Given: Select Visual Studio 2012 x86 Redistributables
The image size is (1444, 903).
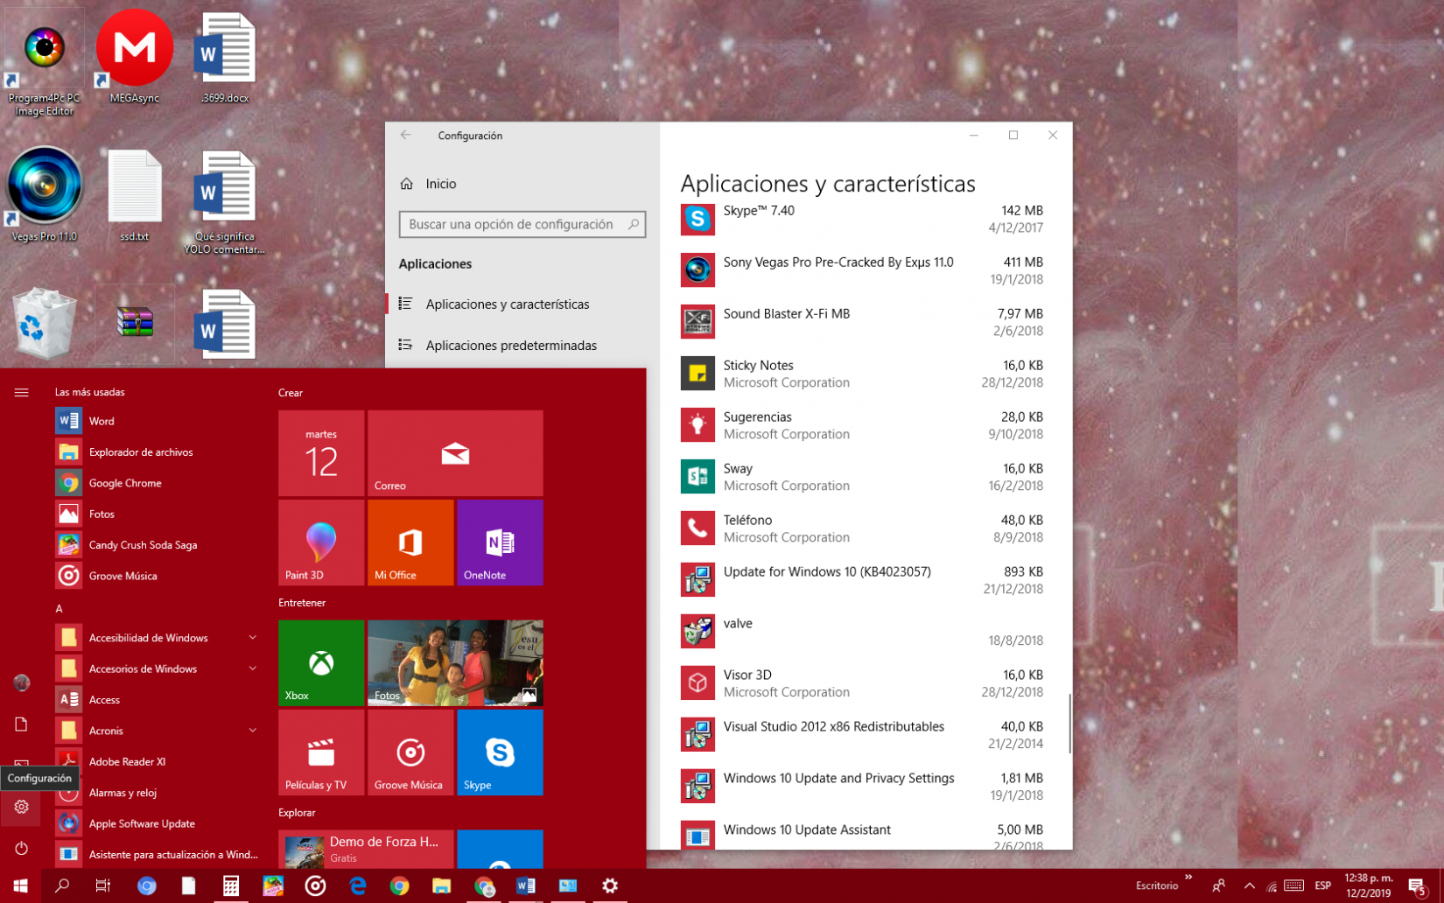Looking at the screenshot, I should 864,735.
